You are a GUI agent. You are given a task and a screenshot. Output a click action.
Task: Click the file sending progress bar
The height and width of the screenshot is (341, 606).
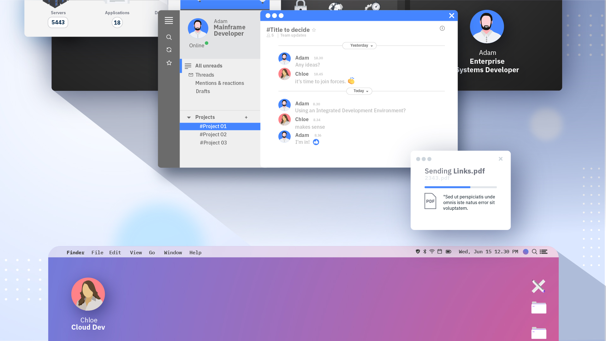point(460,187)
